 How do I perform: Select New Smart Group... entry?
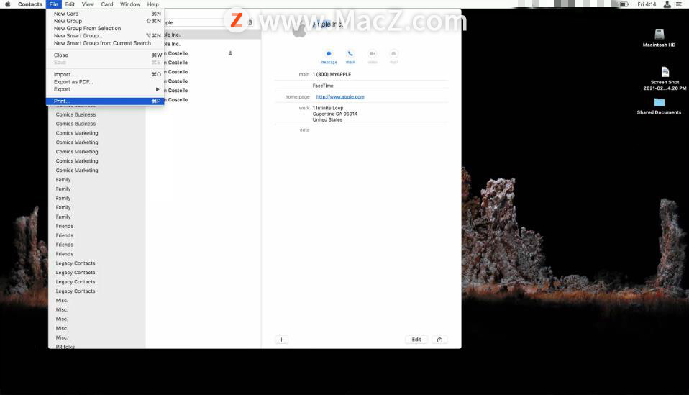(104, 35)
